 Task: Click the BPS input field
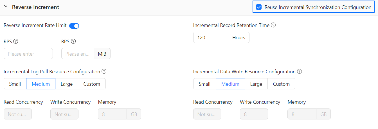click(x=77, y=54)
